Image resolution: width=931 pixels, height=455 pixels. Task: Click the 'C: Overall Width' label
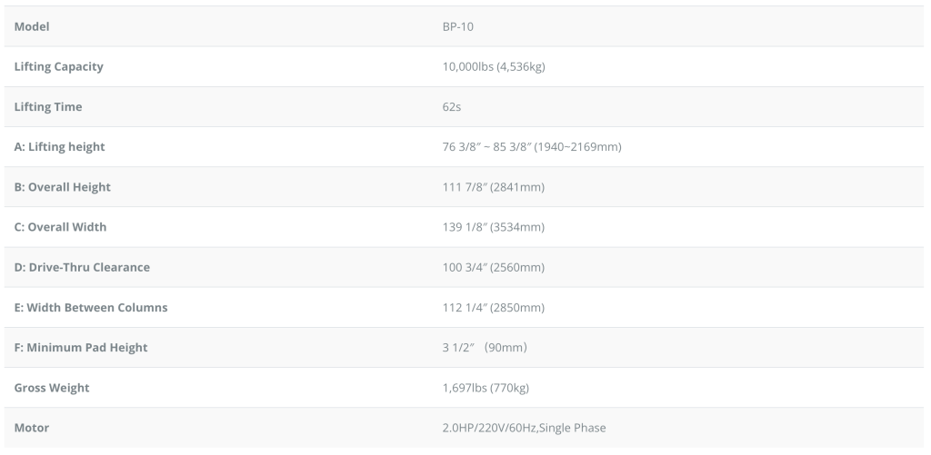60,226
